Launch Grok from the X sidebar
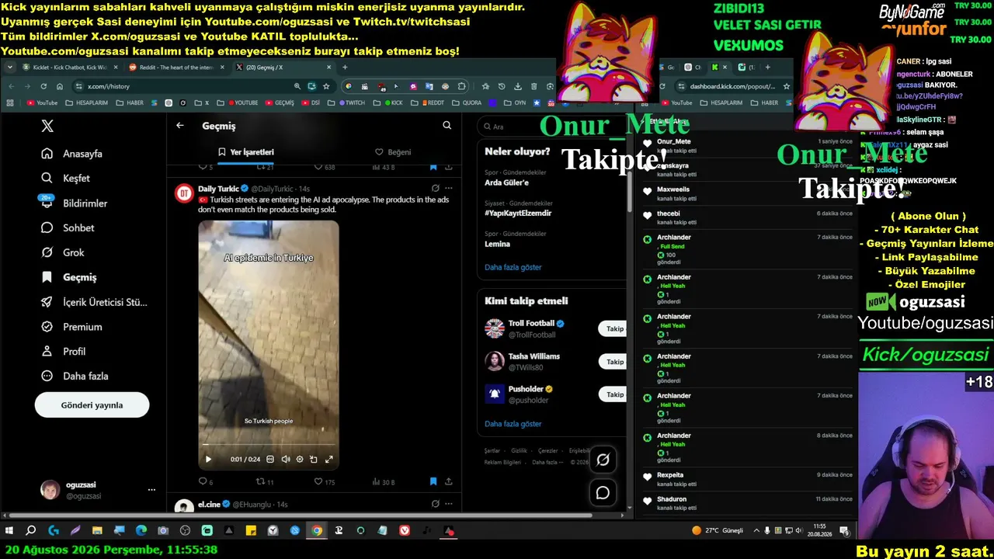Screen dimensions: 994x559 [x=63, y=252]
